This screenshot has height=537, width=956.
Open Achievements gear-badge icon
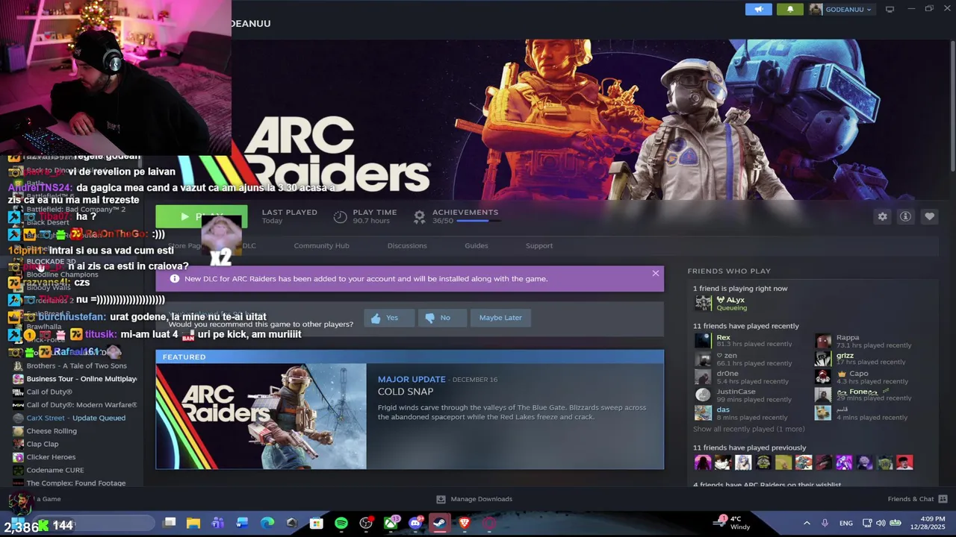coord(420,216)
